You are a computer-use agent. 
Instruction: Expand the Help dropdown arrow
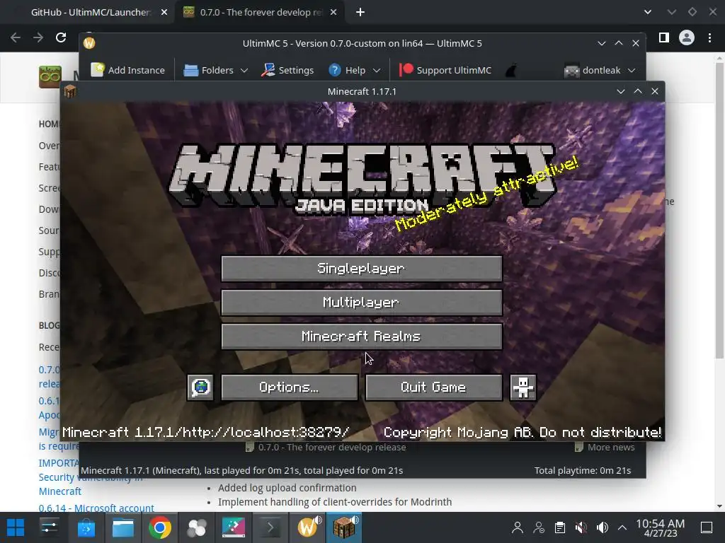[377, 71]
